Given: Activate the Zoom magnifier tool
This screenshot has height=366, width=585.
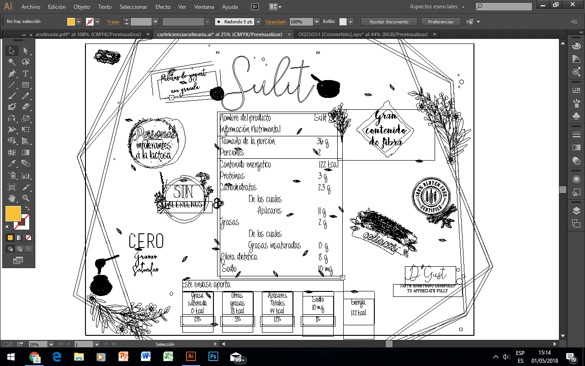Looking at the screenshot, I should tap(26, 198).
